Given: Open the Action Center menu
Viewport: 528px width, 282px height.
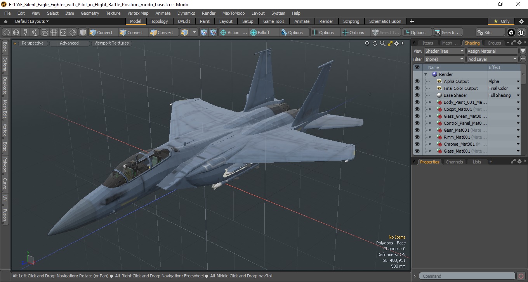Looking at the screenshot, I should coord(234,33).
